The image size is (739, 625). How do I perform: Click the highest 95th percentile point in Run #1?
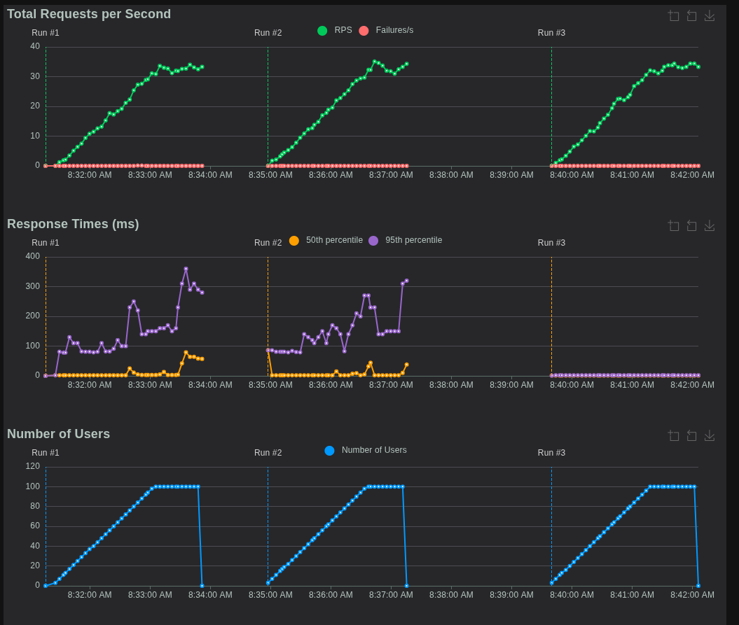186,269
